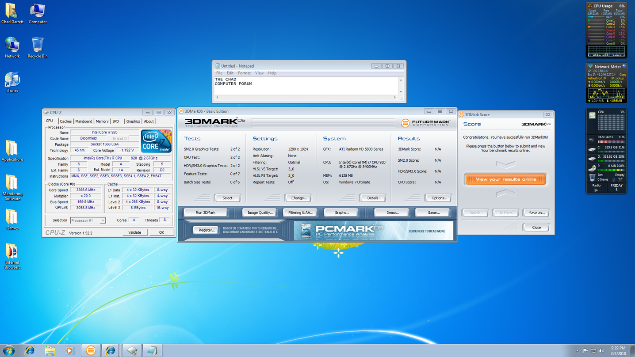The width and height of the screenshot is (635, 357).
Task: Open the Edit menu in Notepad
Action: [x=230, y=73]
